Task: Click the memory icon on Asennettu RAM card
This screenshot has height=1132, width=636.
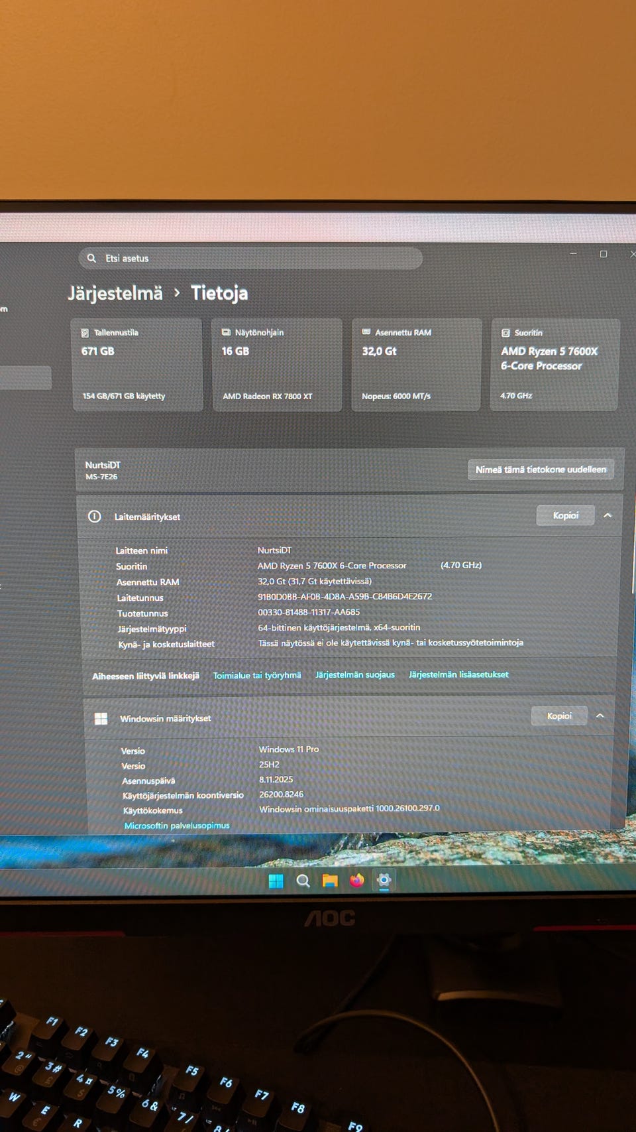Action: click(x=366, y=332)
